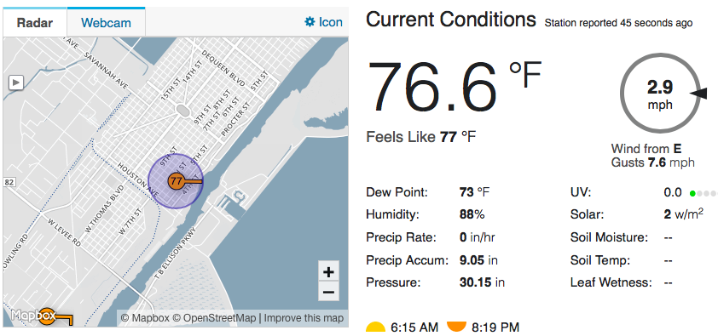Select the 77 degree station marker

coord(176,181)
